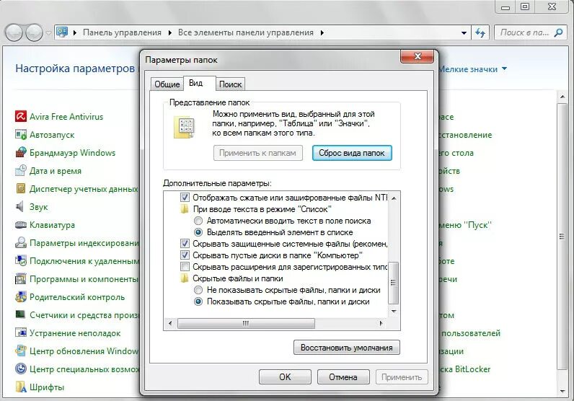Click the Автозапуск icon
The height and width of the screenshot is (401, 574).
point(20,134)
